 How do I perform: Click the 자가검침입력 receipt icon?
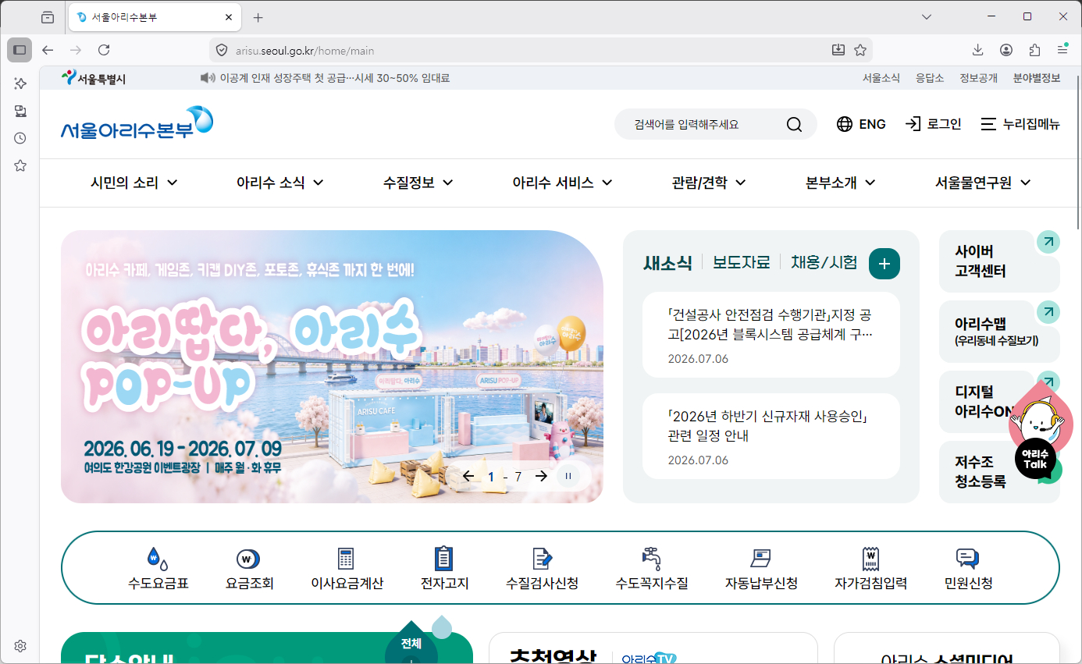pos(870,559)
